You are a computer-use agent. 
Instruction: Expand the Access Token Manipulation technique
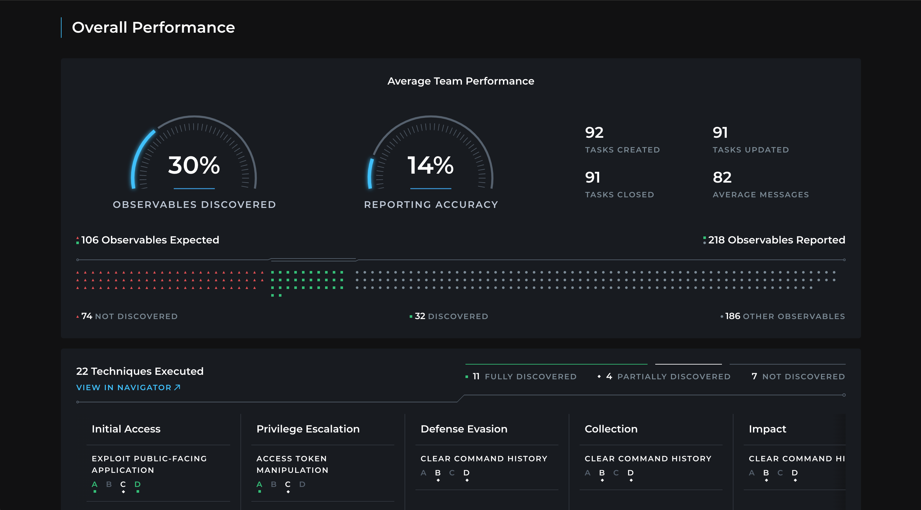point(292,464)
